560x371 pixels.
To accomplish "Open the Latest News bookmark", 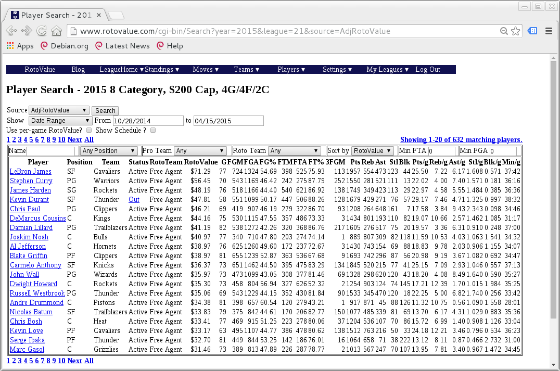I will (x=122, y=46).
